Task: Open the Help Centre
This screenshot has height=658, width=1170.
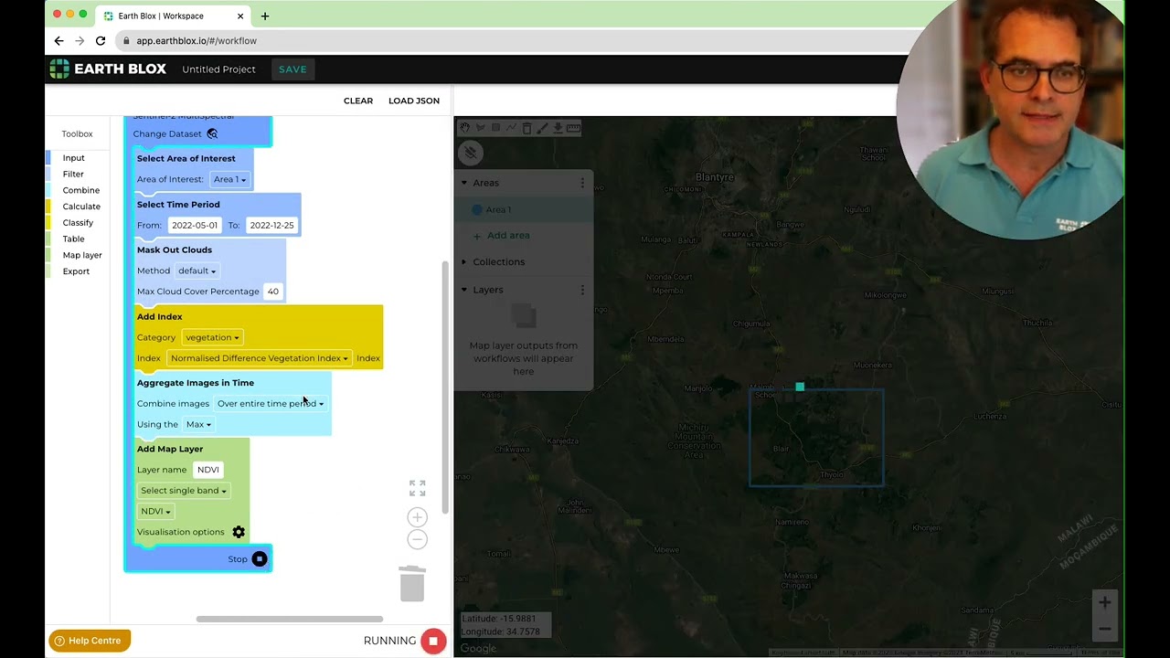Action: click(90, 641)
